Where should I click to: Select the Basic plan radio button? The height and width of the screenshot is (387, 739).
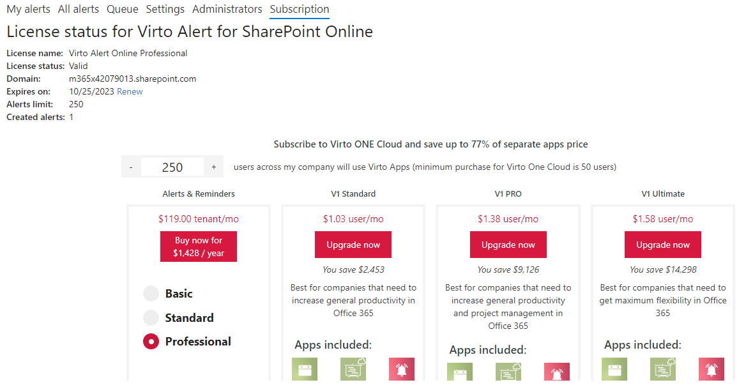(x=151, y=294)
